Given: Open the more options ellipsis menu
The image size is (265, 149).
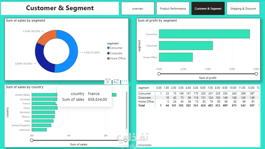Looking at the screenshot, I should click(125, 81).
